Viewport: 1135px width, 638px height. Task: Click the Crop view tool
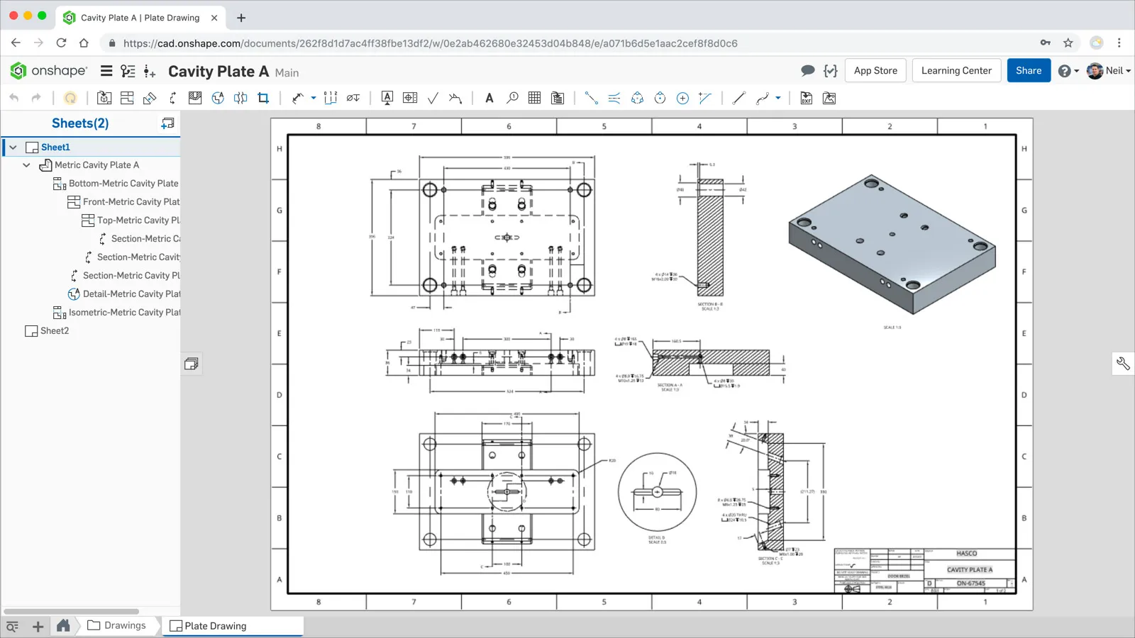[263, 99]
